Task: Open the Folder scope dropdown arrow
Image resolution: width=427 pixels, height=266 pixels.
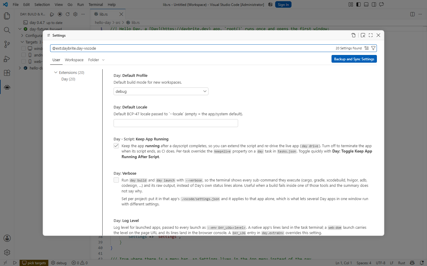Action: coord(103,60)
